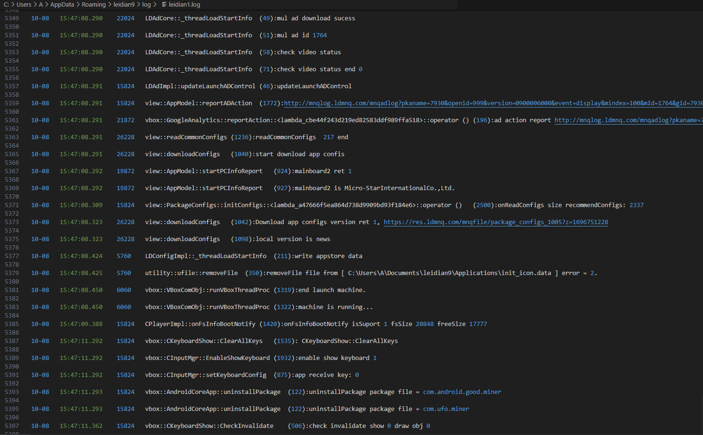Click the init_icon.data file path text
This screenshot has width=703, height=435.
[449, 273]
